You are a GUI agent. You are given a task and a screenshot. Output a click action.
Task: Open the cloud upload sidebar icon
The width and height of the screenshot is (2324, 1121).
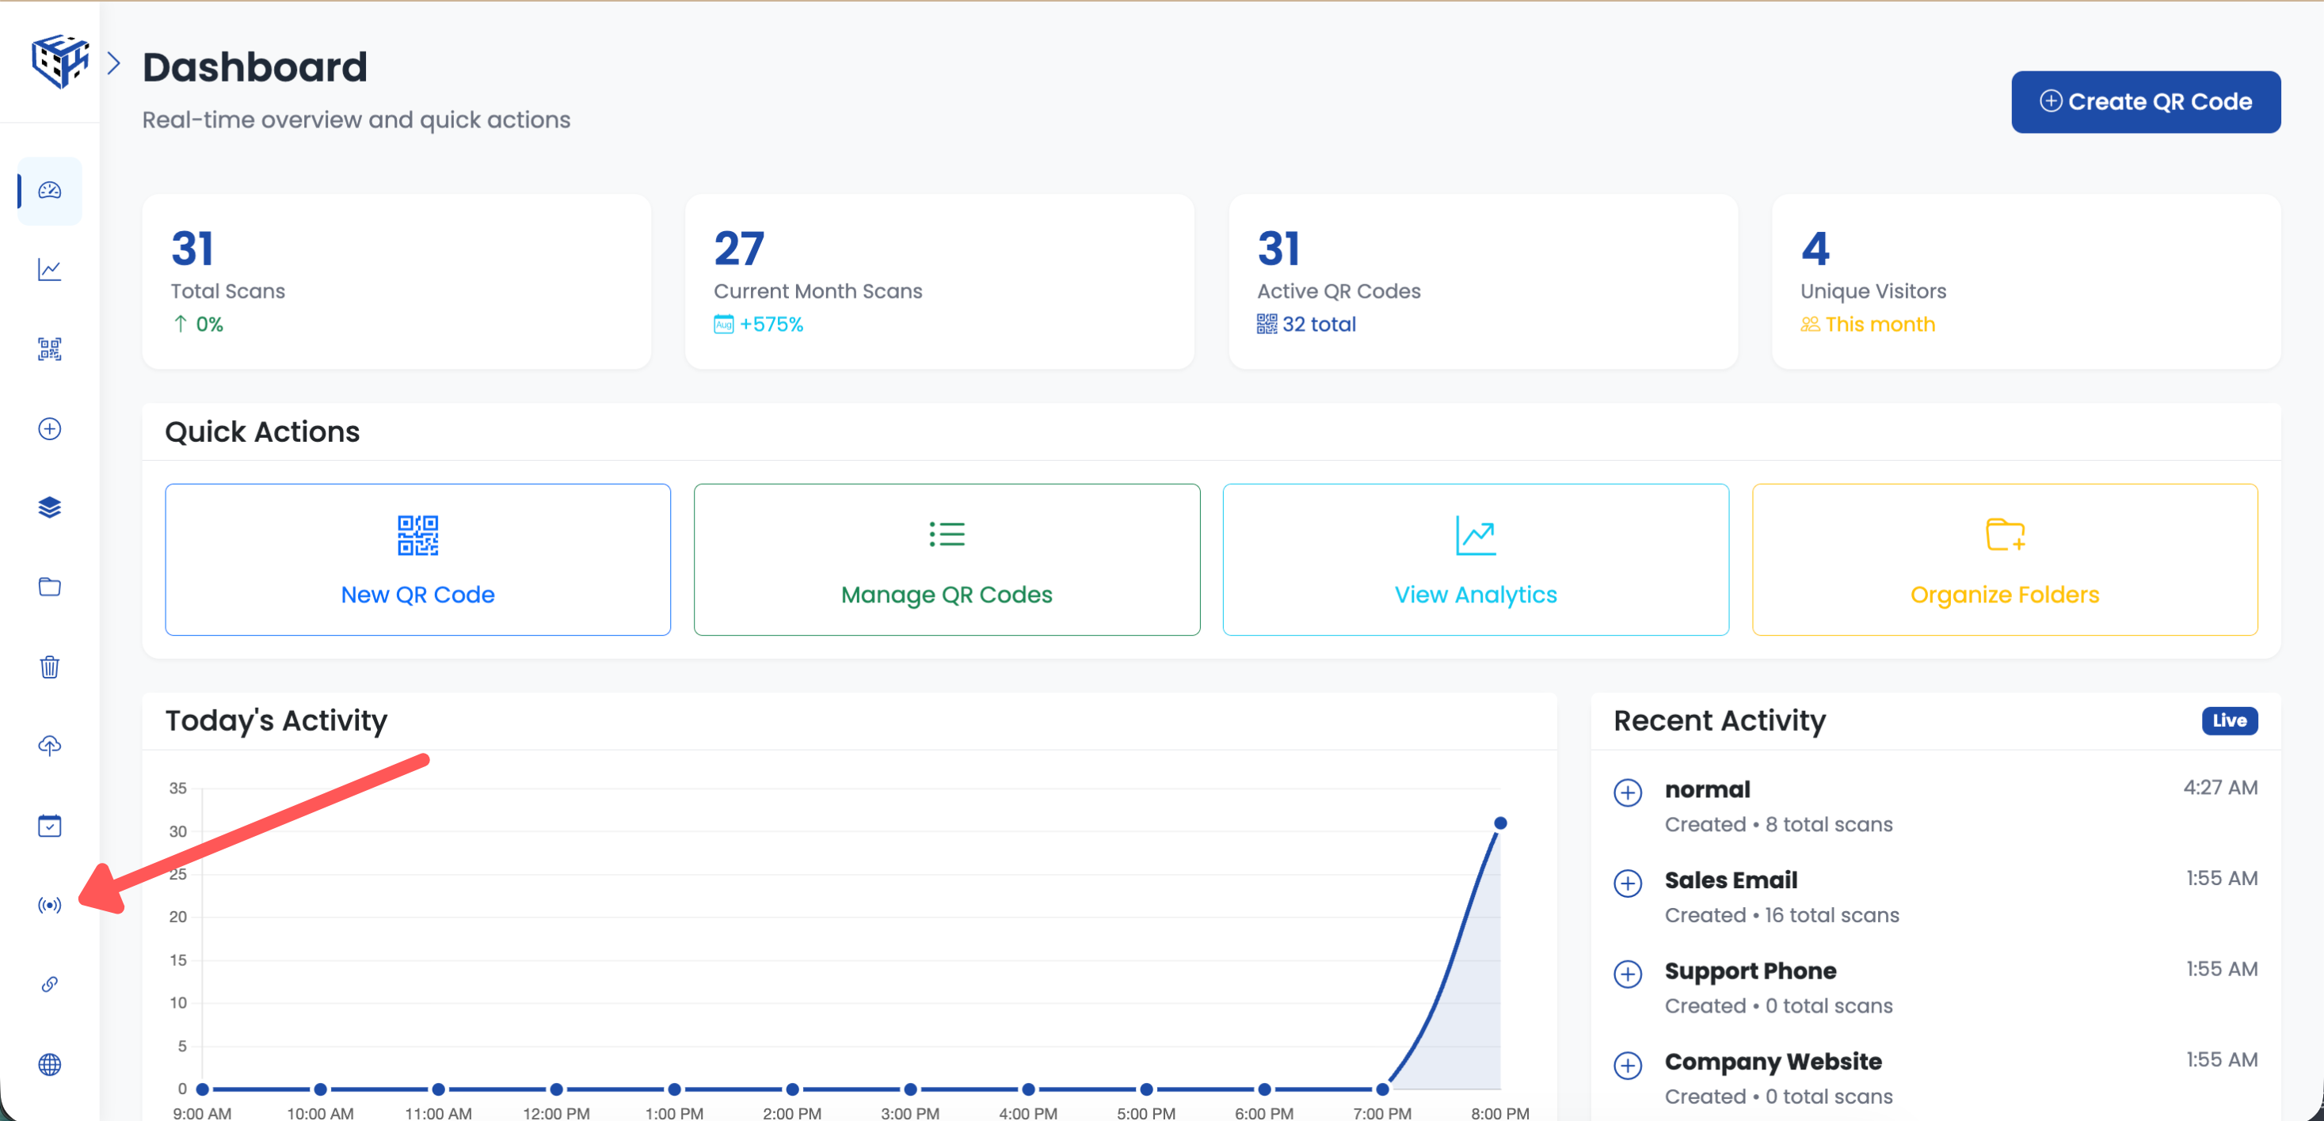coord(50,745)
